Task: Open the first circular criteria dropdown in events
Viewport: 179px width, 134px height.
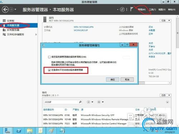Action: [x=90, y=102]
